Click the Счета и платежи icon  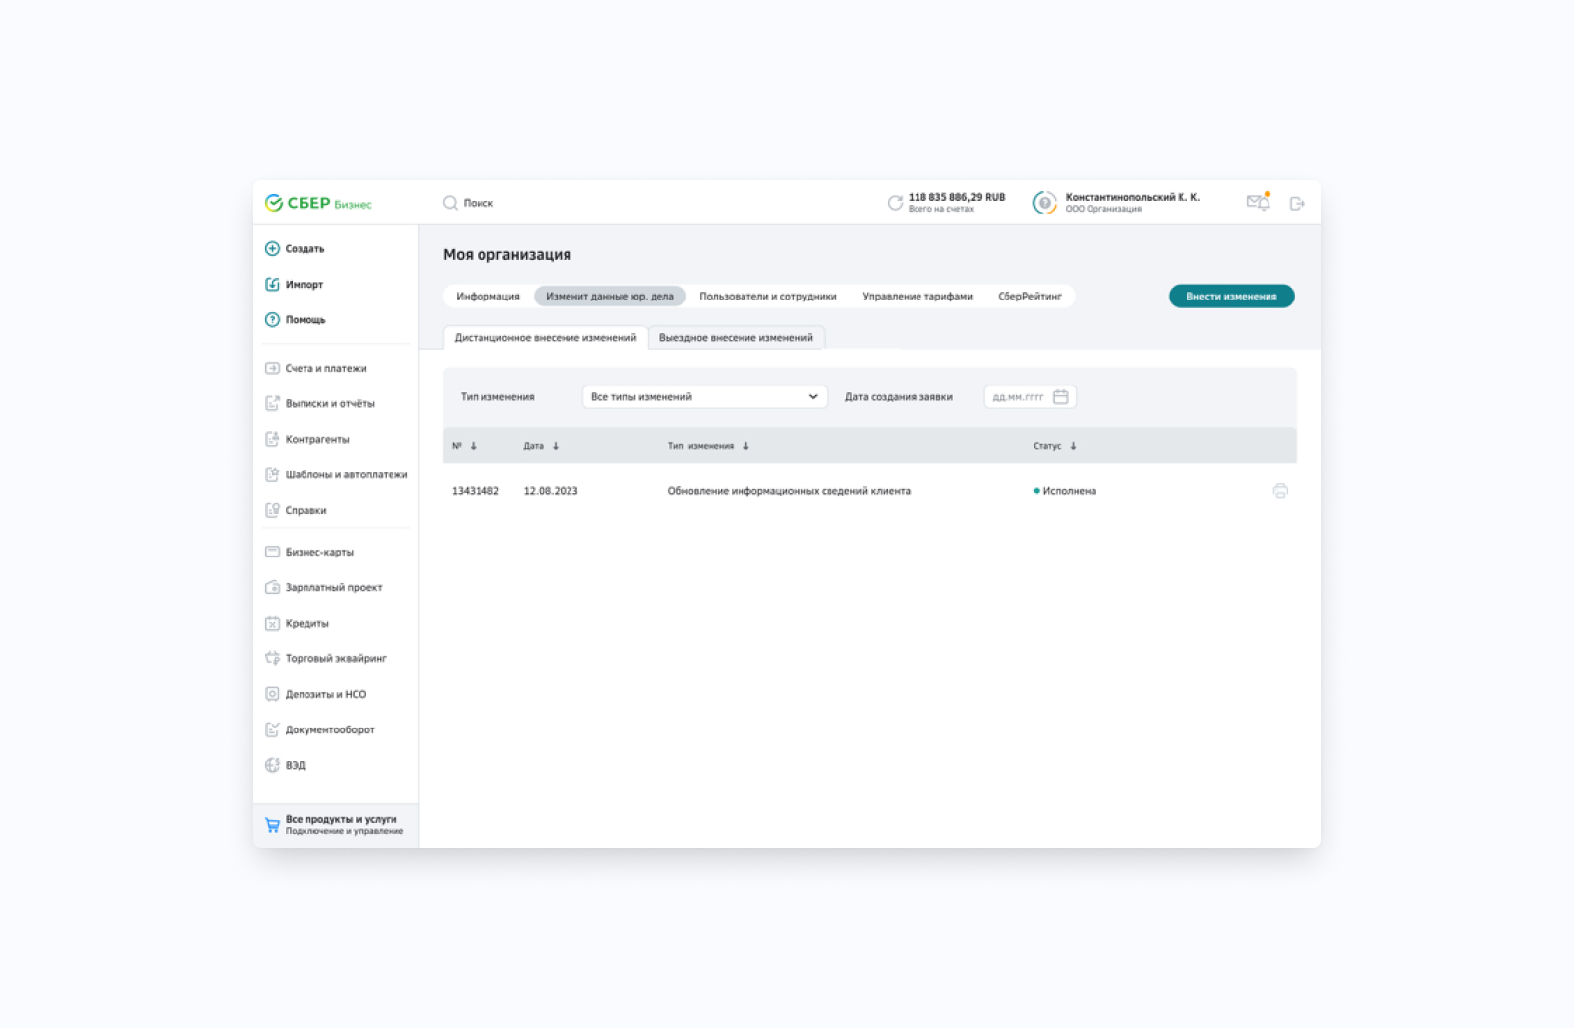[x=272, y=368]
